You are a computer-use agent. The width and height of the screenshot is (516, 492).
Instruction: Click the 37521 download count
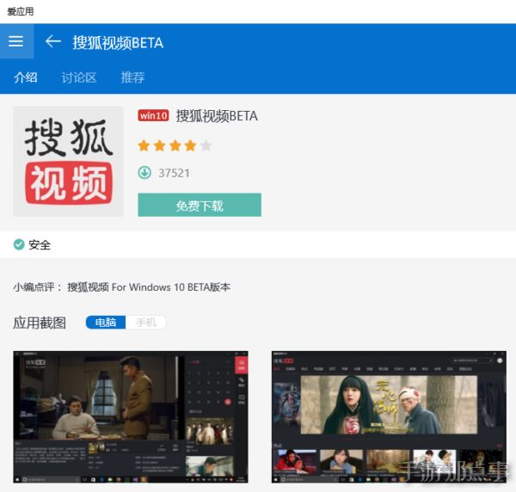pyautogui.click(x=174, y=173)
